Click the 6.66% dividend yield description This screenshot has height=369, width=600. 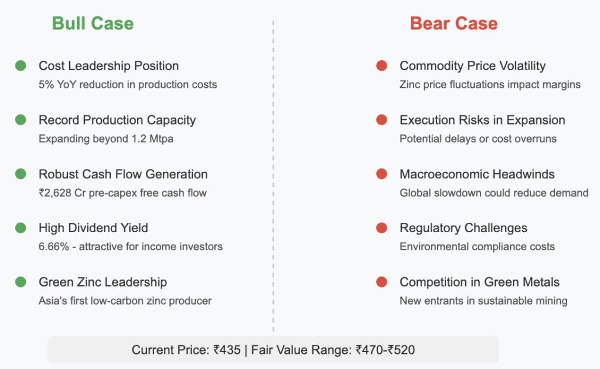(x=131, y=247)
